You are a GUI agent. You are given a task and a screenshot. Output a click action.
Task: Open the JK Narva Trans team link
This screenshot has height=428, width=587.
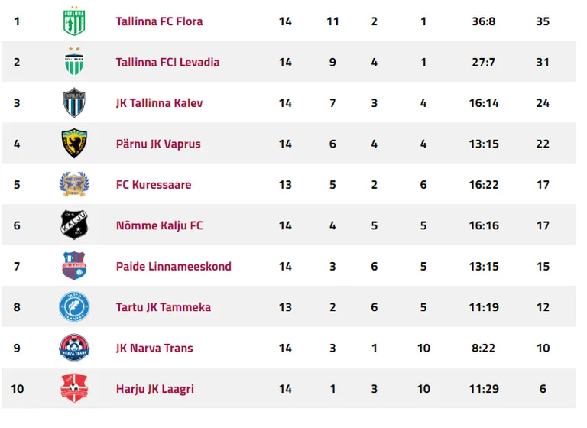pos(154,348)
